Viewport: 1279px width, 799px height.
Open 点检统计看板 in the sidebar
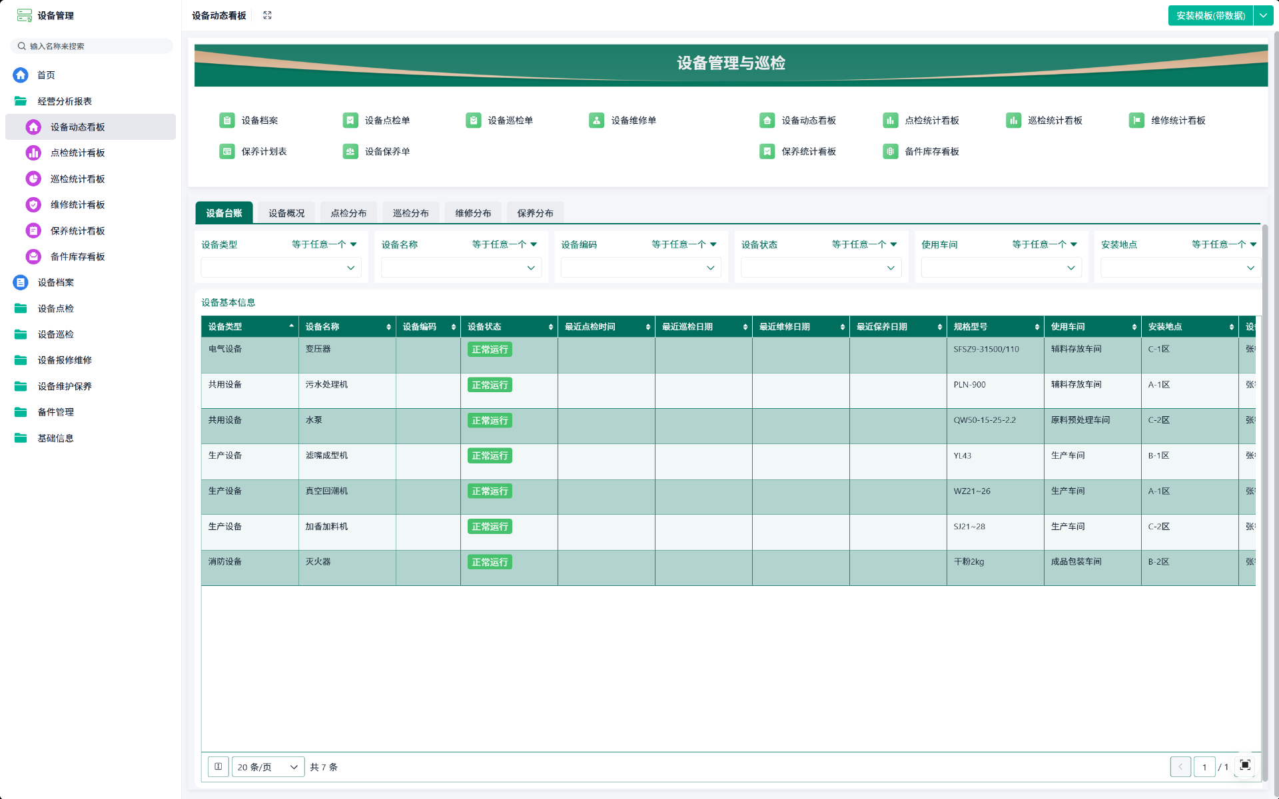78,153
